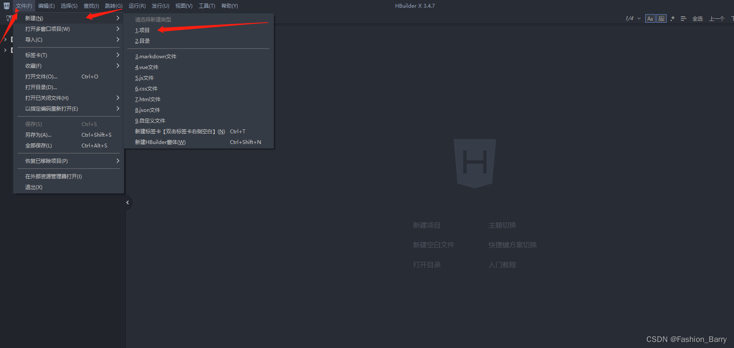Click the 新建空白文件 welcome link
734x348 pixels.
coord(433,245)
